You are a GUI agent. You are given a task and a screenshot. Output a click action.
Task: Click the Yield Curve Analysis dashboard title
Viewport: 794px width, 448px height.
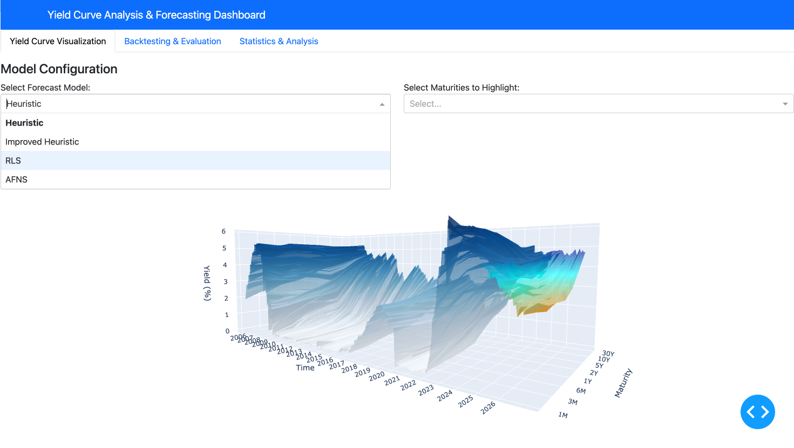click(x=157, y=15)
